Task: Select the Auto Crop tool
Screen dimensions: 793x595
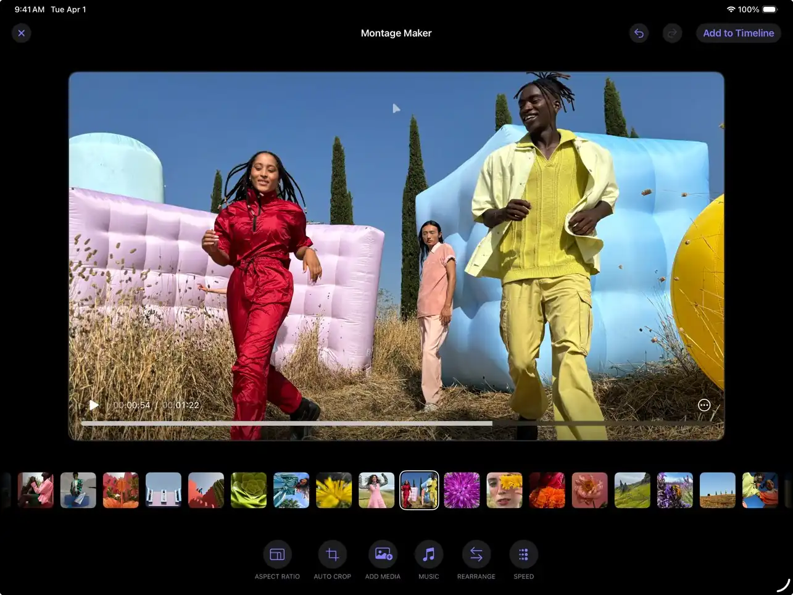Action: 332,554
